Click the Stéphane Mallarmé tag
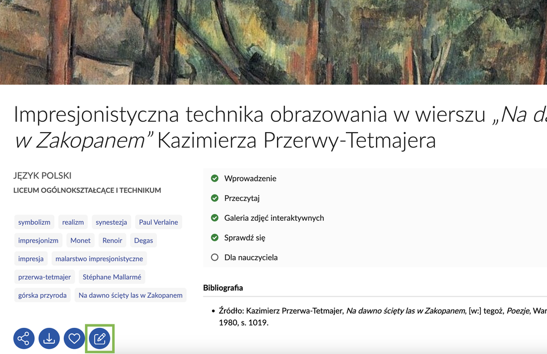The width and height of the screenshot is (547, 354). tap(112, 277)
